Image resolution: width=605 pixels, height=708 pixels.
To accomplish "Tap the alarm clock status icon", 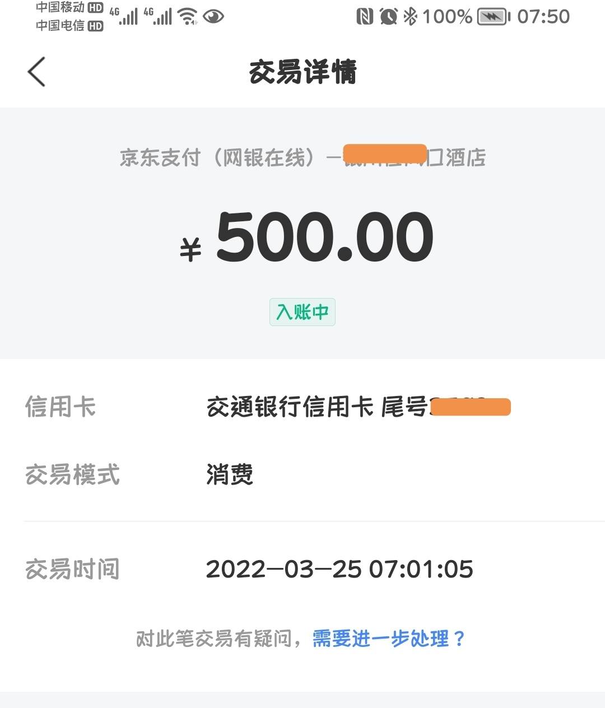I will (x=388, y=16).
